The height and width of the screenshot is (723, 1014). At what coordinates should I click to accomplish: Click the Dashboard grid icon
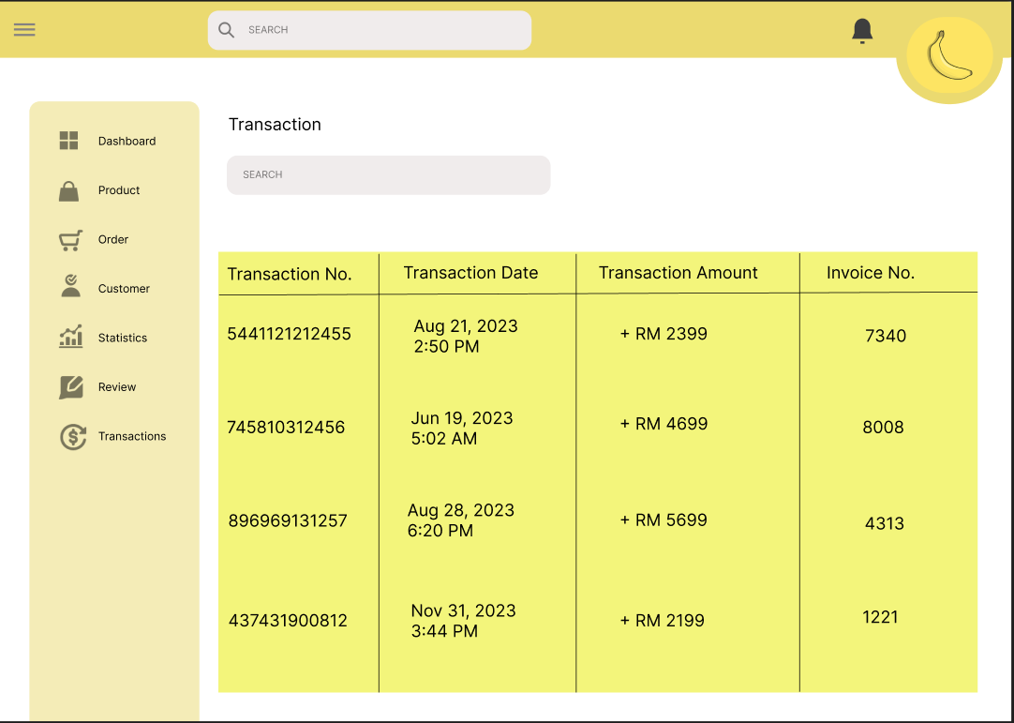coord(69,141)
